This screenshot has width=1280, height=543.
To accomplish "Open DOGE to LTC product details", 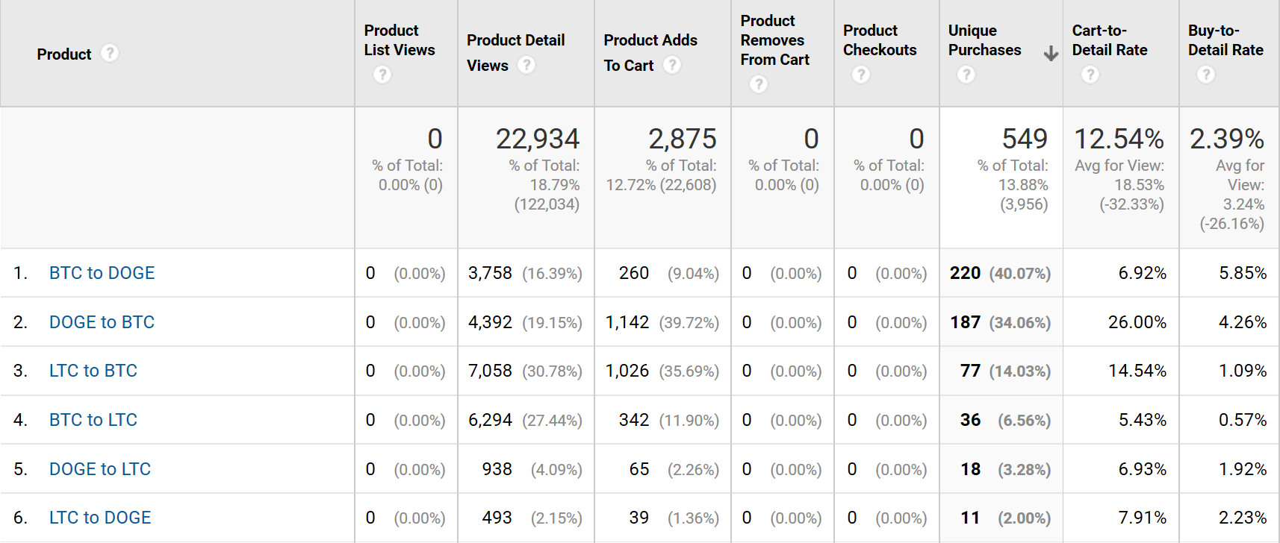I will [x=100, y=469].
